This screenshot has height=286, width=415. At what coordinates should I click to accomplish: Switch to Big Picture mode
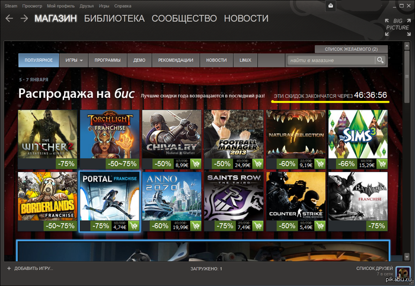click(x=398, y=27)
